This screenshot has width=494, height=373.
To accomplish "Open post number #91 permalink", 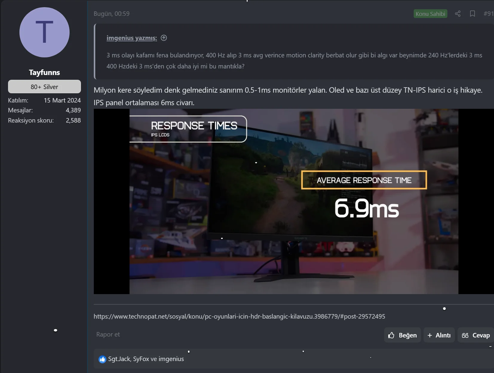I will (x=489, y=14).
